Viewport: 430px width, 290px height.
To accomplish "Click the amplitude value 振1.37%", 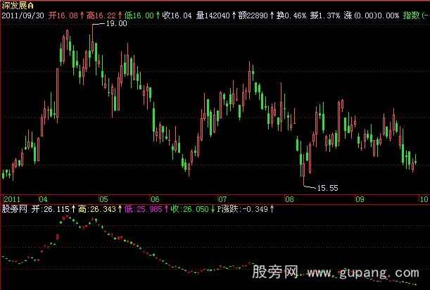I will point(325,15).
